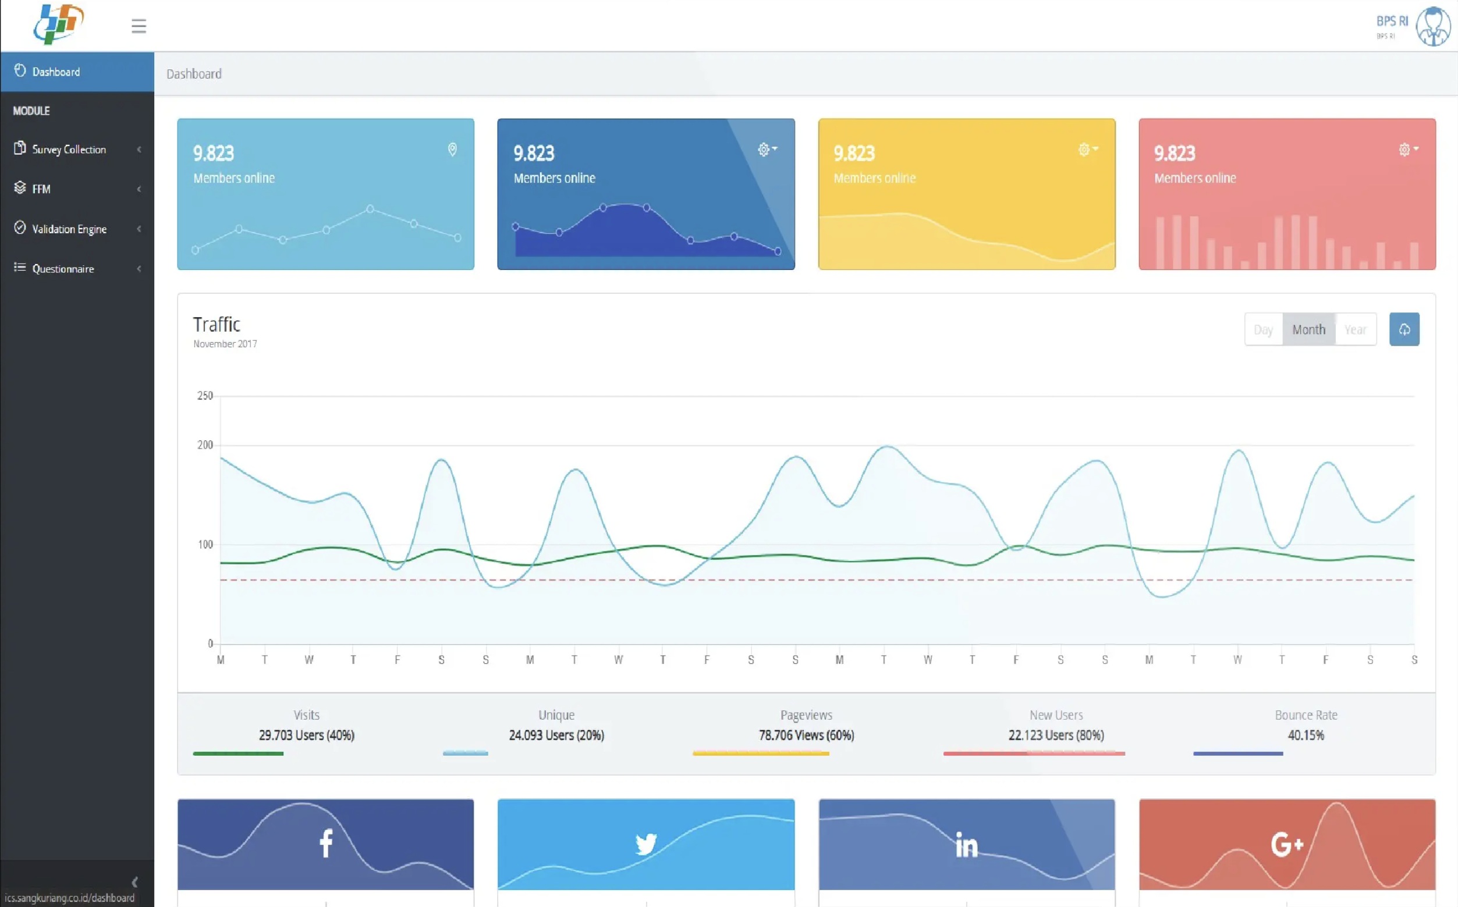Click the Facebook icon card
The height and width of the screenshot is (907, 1458).
pyautogui.click(x=326, y=844)
